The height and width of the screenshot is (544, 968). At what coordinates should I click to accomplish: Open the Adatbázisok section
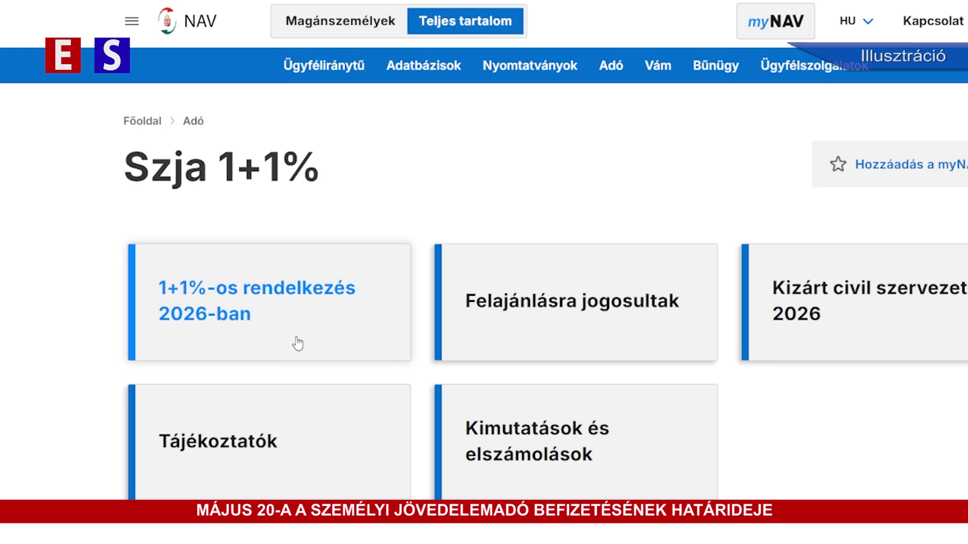423,65
